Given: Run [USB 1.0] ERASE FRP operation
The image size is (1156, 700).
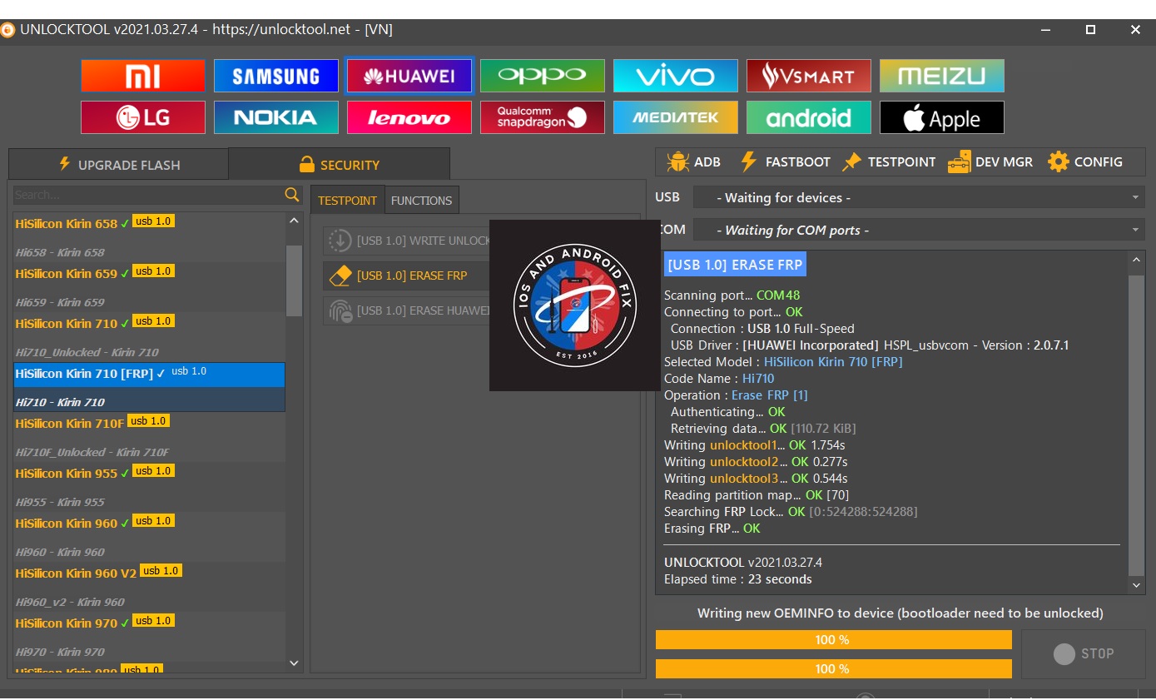Looking at the screenshot, I should coord(407,276).
